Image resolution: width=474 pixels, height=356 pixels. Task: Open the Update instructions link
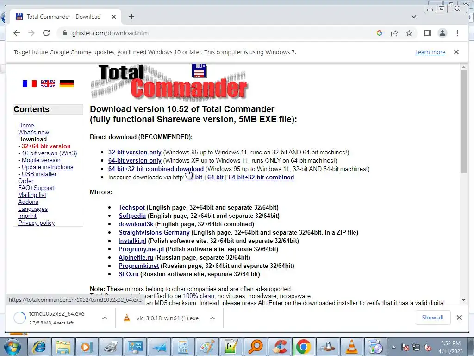click(48, 167)
